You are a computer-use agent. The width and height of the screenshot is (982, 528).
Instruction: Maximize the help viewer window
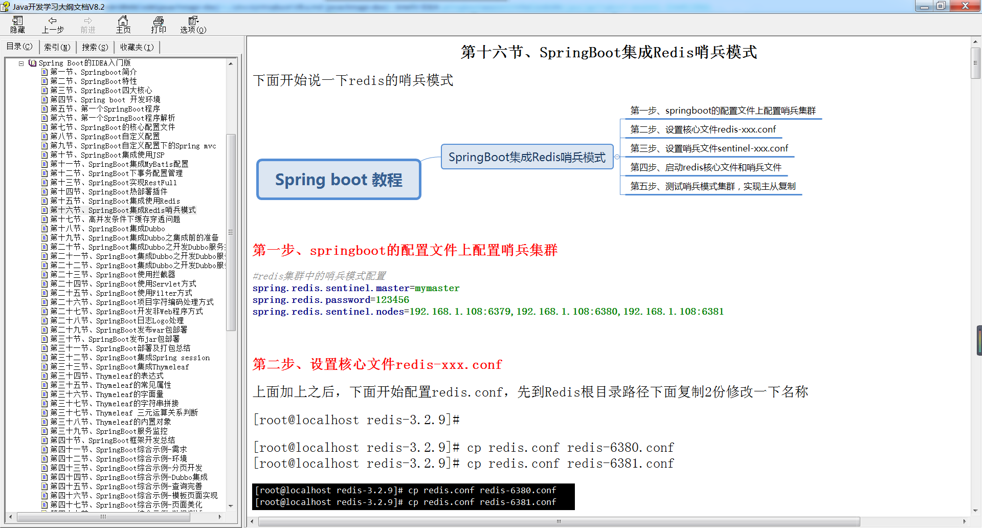[x=941, y=6]
